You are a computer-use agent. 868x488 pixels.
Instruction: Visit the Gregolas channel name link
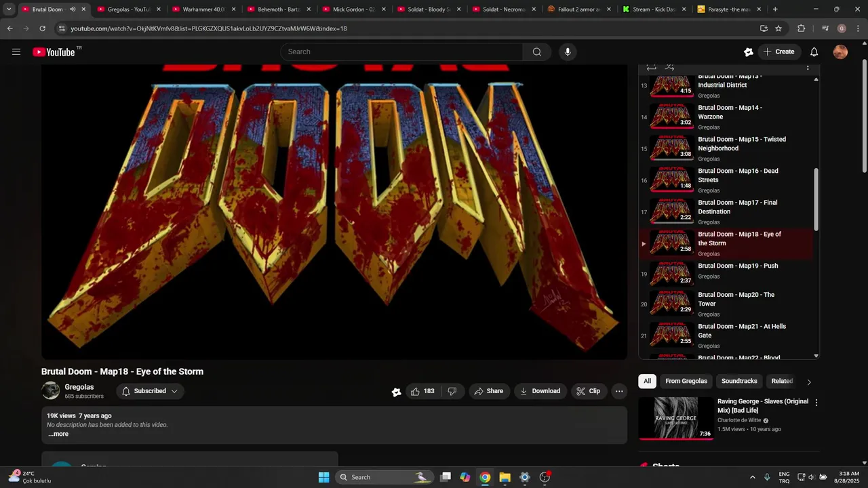(x=79, y=387)
